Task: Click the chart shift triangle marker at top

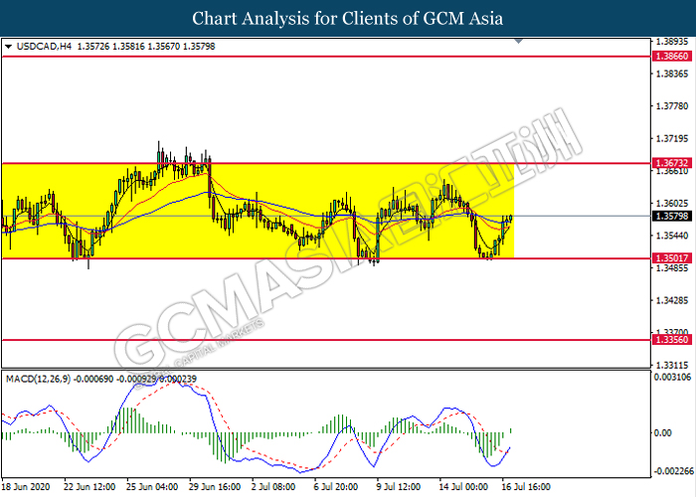Action: (x=517, y=42)
